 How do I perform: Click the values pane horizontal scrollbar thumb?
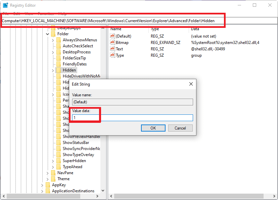(189, 196)
